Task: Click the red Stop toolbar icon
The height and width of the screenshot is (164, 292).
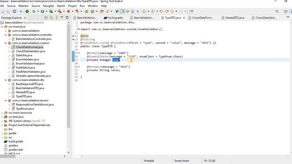Action: coord(68,11)
